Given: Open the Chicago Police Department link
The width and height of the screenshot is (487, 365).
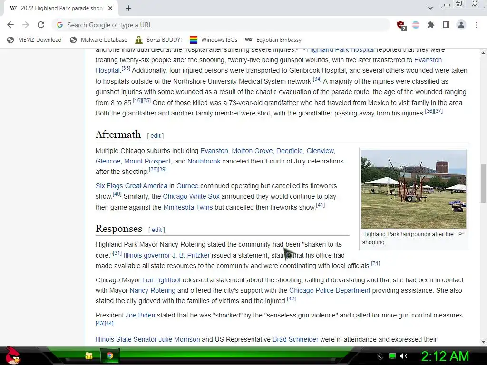Looking at the screenshot, I should [x=330, y=290].
